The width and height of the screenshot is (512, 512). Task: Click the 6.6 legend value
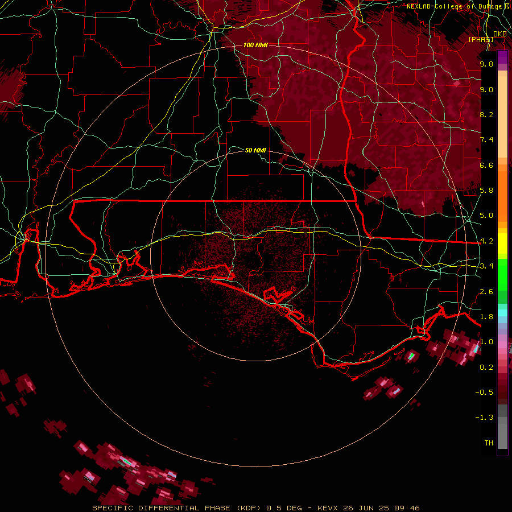(x=486, y=165)
